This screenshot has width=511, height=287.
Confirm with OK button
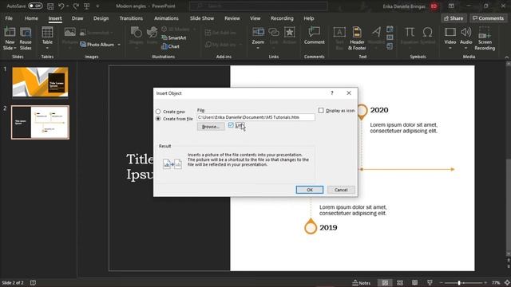click(x=310, y=190)
